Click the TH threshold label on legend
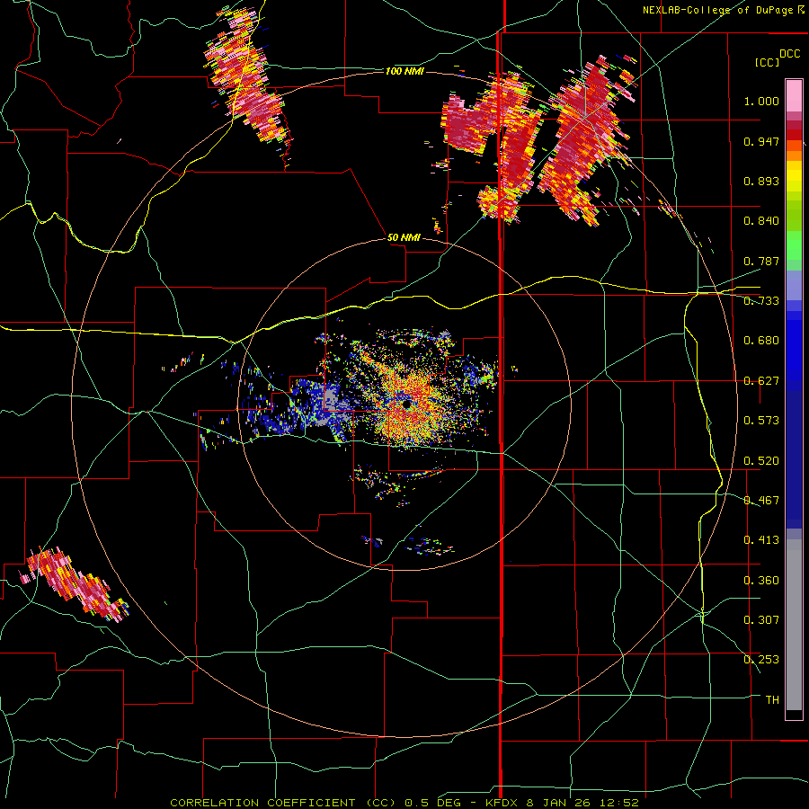This screenshot has width=809, height=809. (x=772, y=700)
